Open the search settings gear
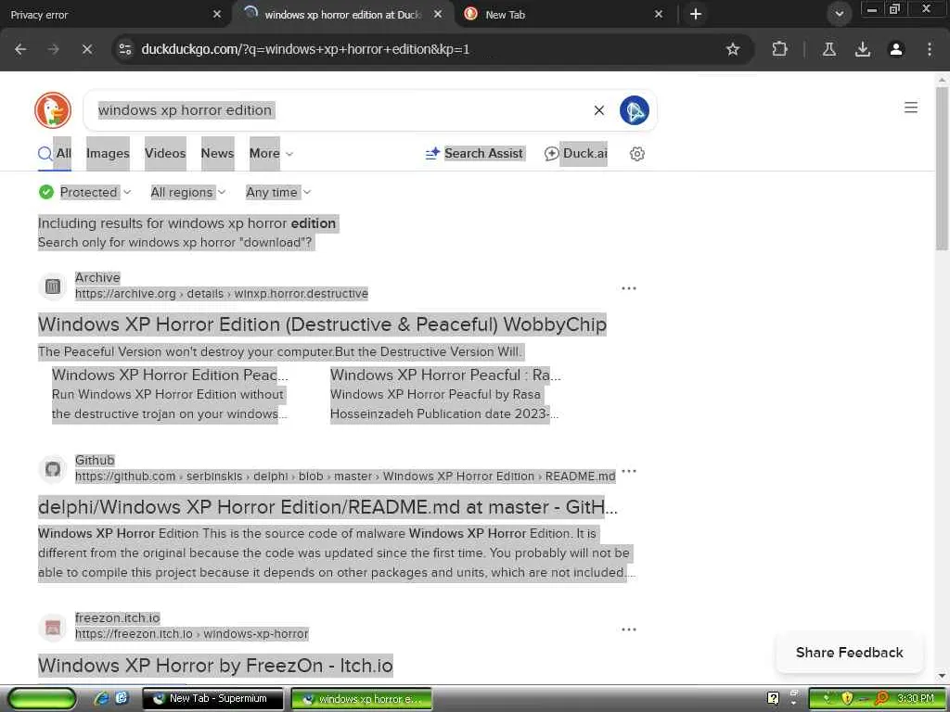The width and height of the screenshot is (950, 712). tap(636, 154)
